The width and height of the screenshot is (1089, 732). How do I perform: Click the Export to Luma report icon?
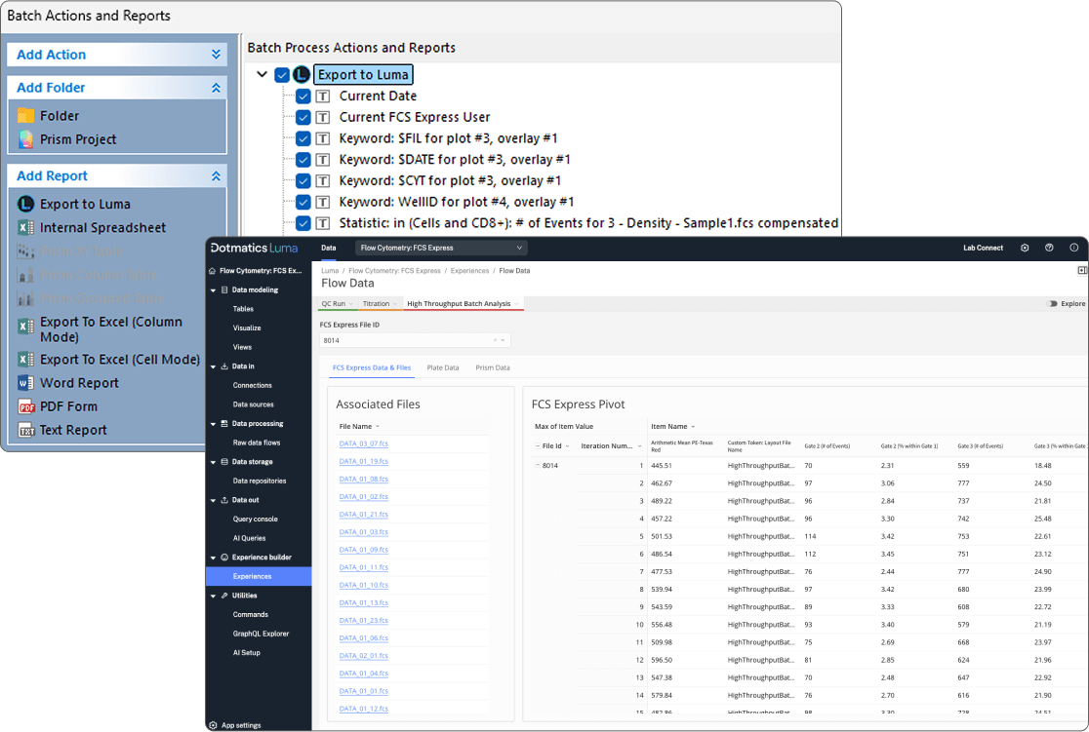point(25,205)
